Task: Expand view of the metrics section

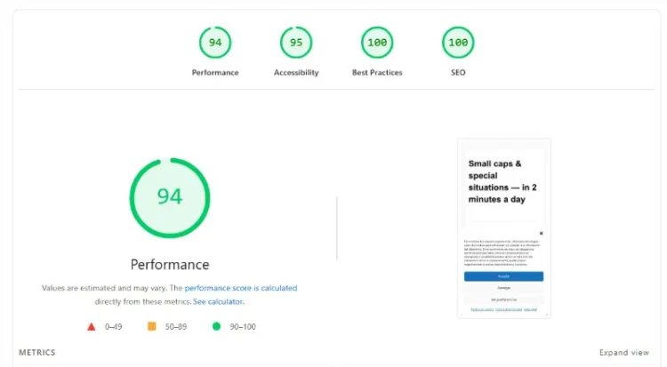Action: click(623, 353)
